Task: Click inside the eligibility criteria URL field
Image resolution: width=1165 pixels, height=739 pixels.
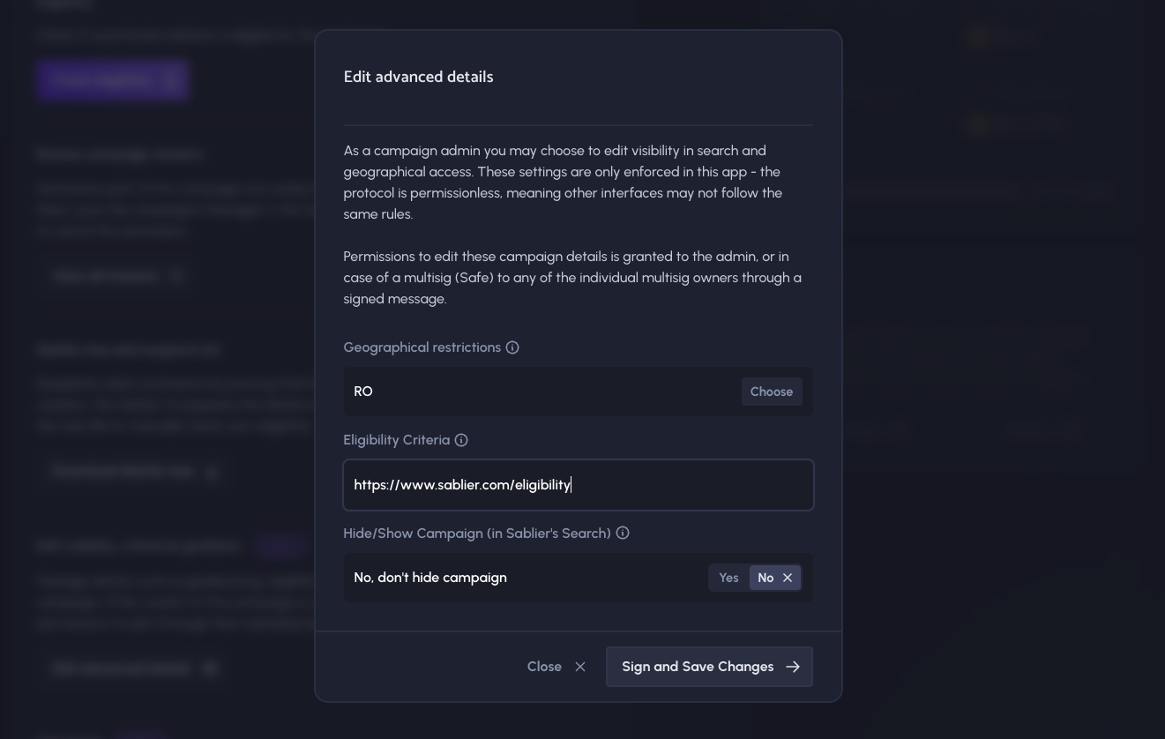Action: (x=579, y=485)
